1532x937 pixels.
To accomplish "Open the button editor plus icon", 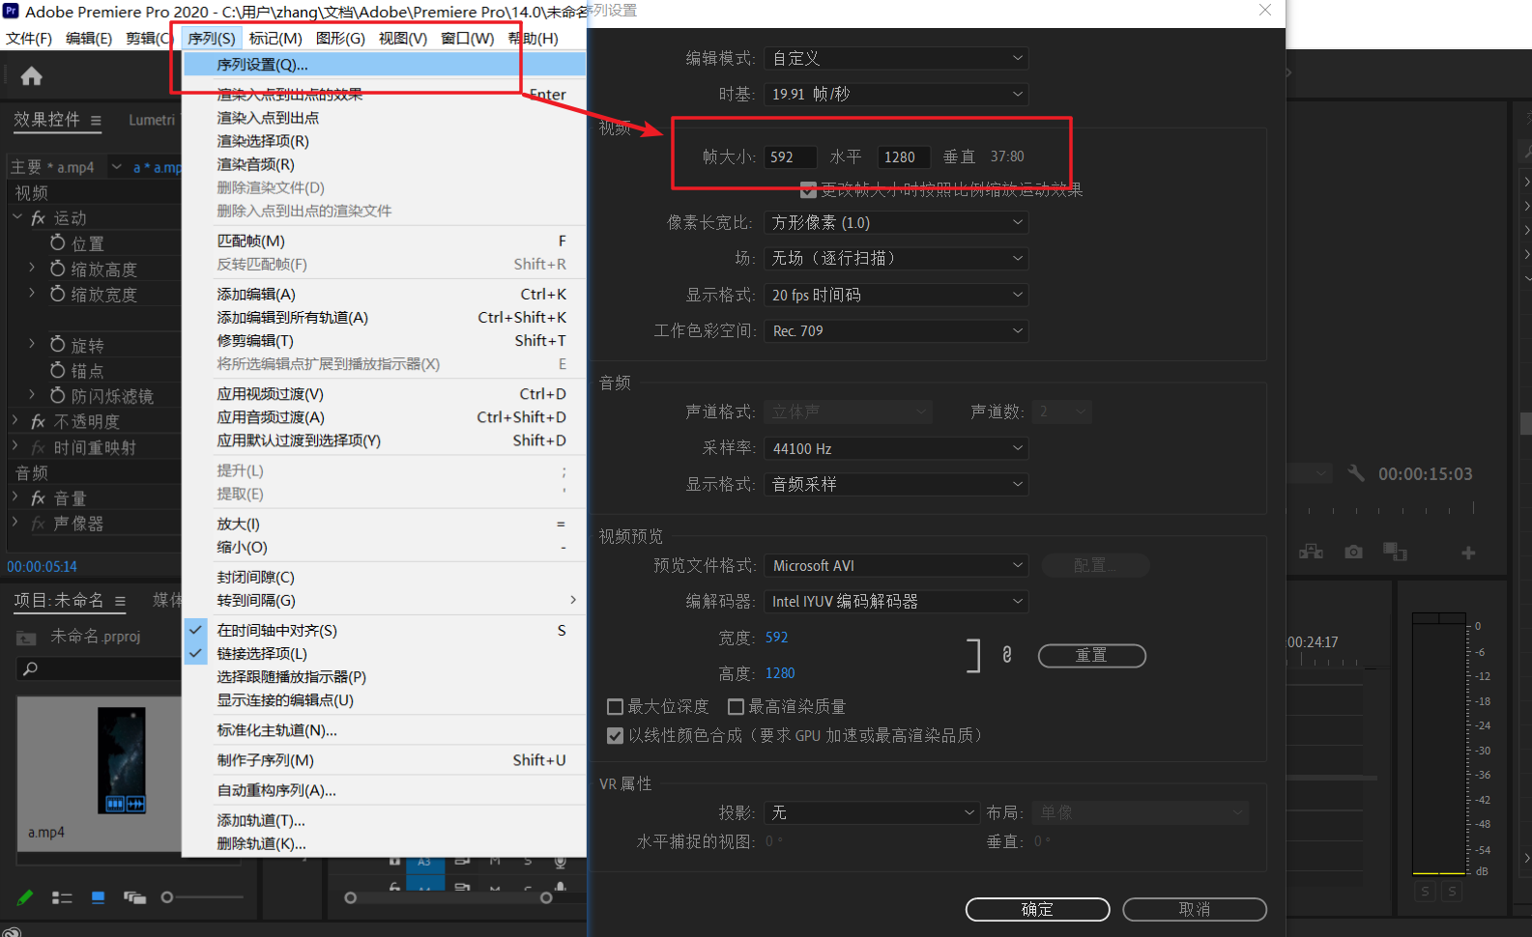I will [x=1468, y=553].
